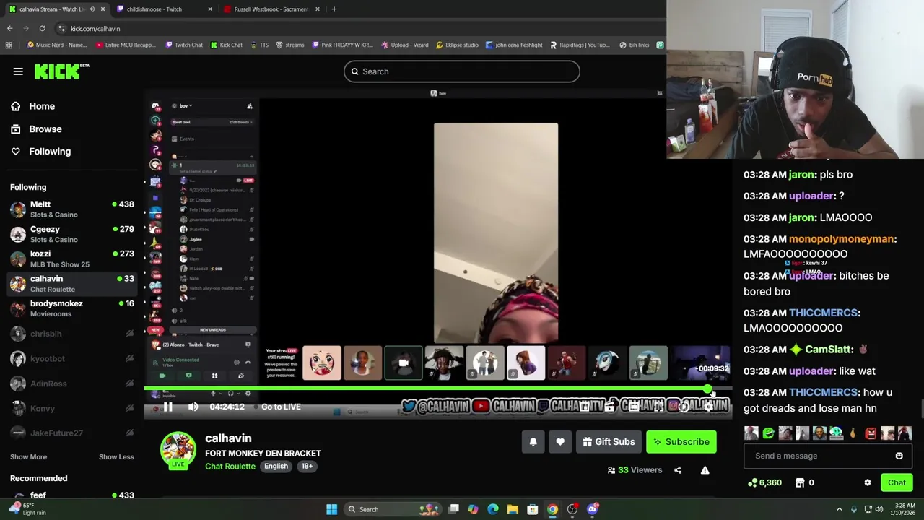The width and height of the screenshot is (924, 520).
Task: Click the English language tag
Action: pos(276,467)
